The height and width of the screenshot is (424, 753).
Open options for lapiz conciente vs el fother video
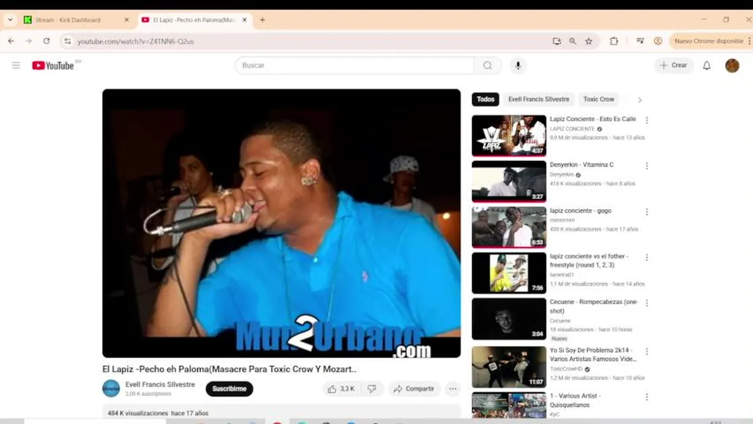click(x=646, y=257)
